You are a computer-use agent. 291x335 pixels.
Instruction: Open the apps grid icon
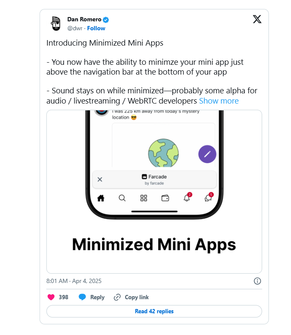click(x=144, y=198)
